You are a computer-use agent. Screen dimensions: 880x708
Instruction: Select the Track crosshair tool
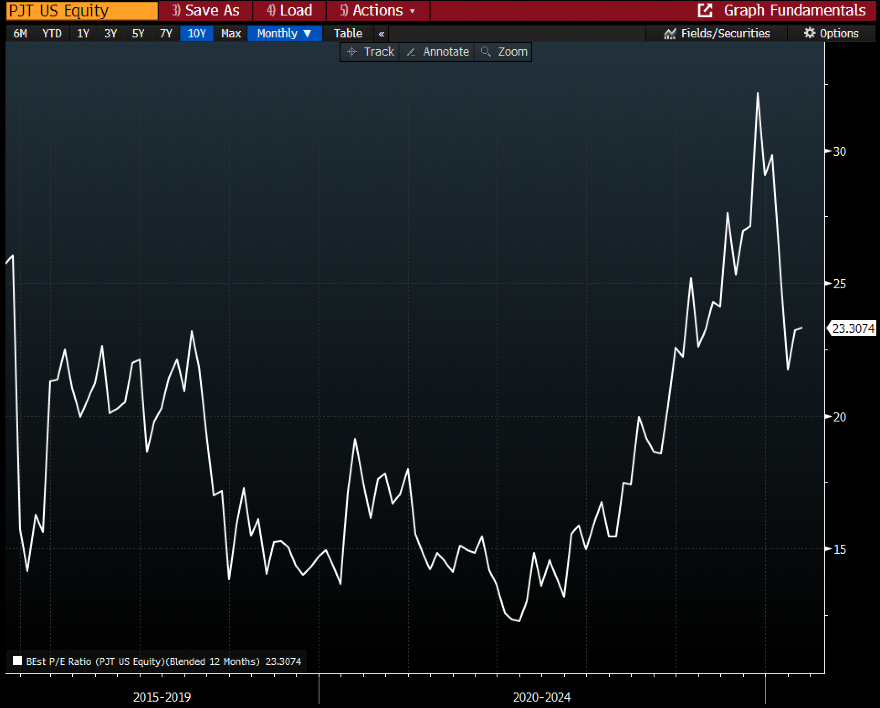coord(351,52)
